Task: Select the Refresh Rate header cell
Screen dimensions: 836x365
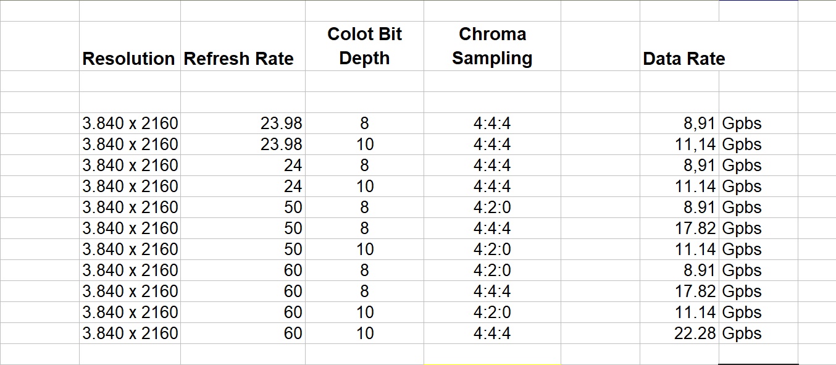Action: coord(239,59)
